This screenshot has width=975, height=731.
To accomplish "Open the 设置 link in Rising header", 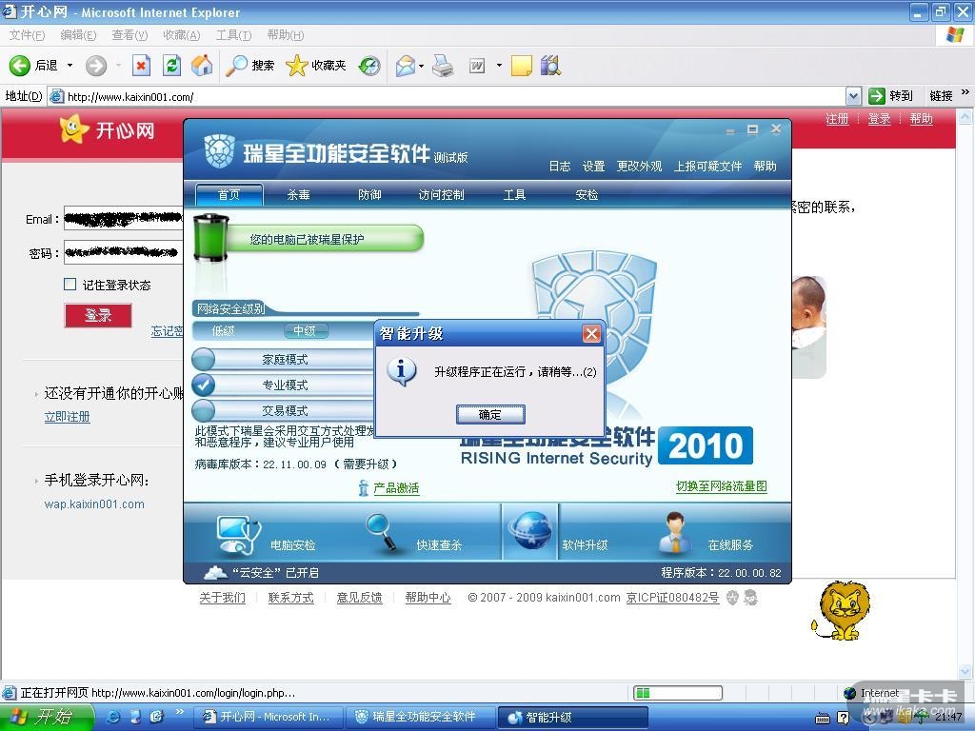I will point(593,166).
